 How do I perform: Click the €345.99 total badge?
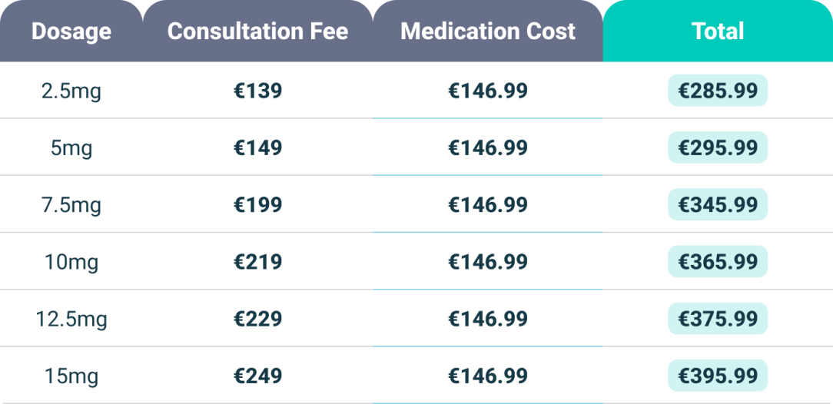718,205
